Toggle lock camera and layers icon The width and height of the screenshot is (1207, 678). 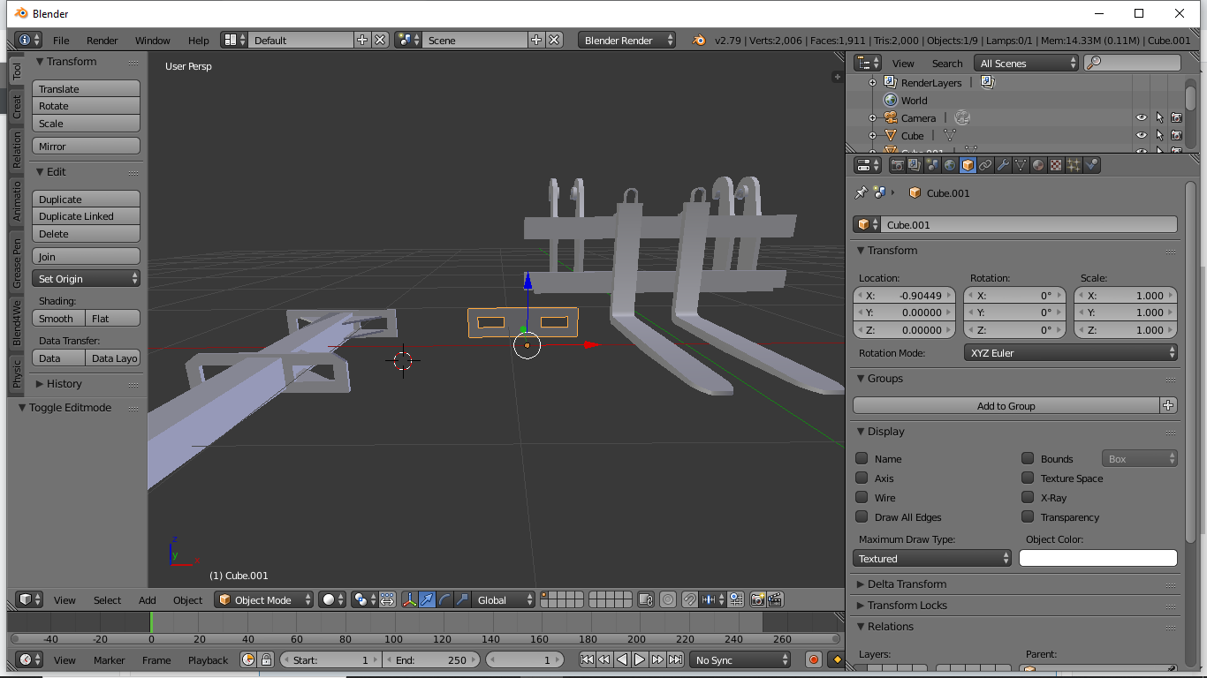[x=646, y=599]
